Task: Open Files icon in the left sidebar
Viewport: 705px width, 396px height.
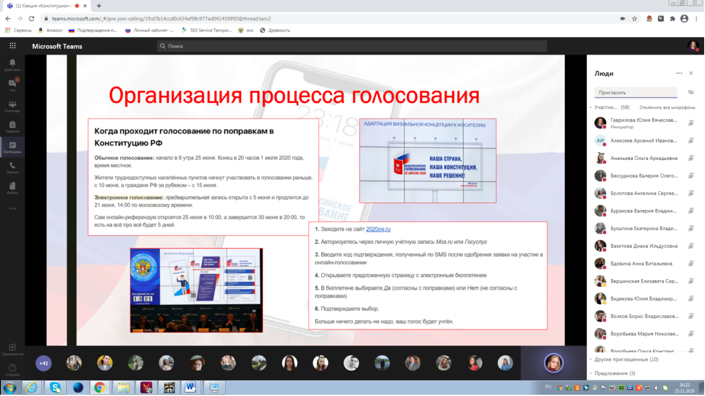Action: [12, 188]
